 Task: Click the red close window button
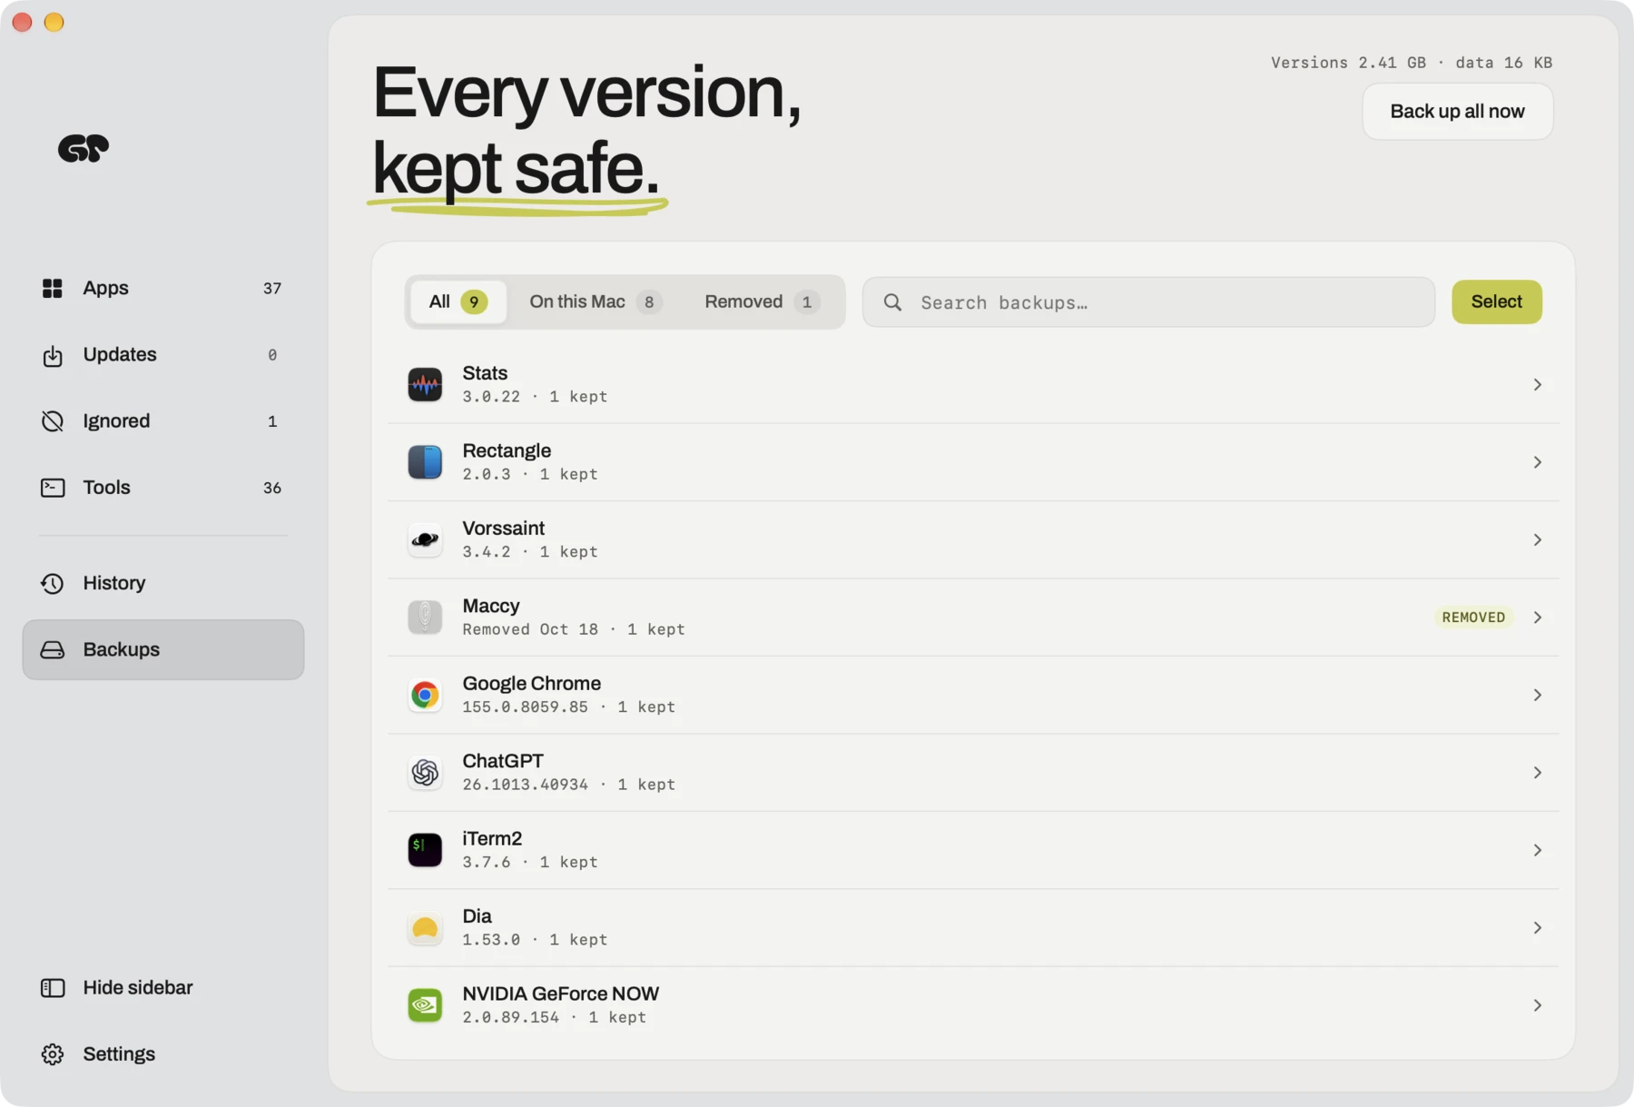click(x=23, y=22)
